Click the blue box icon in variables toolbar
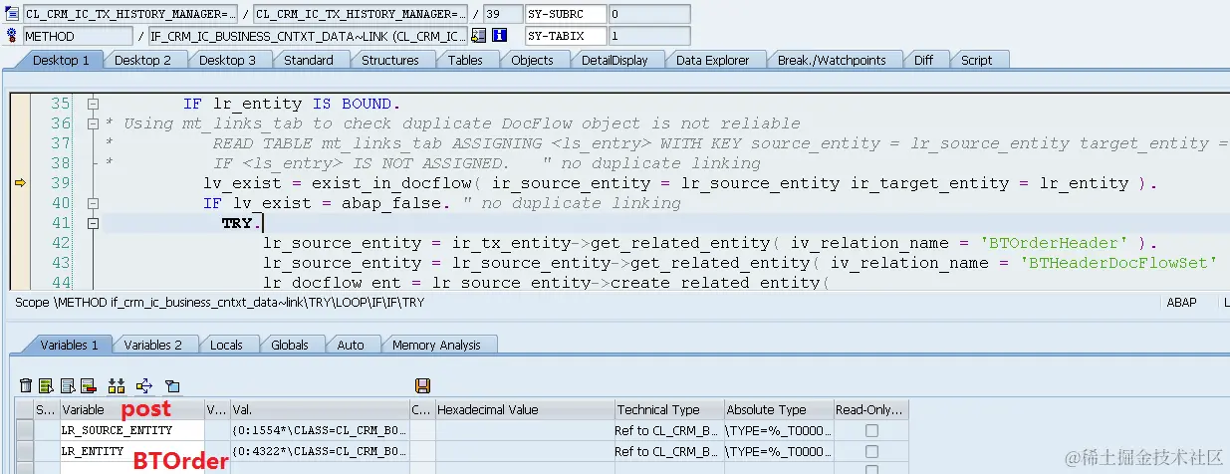 point(171,385)
